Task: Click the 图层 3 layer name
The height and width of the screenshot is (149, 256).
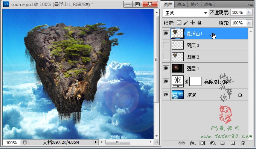Action: (193, 45)
